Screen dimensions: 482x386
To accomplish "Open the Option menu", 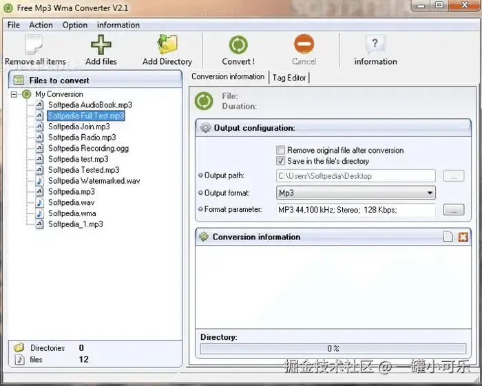I will [75, 25].
